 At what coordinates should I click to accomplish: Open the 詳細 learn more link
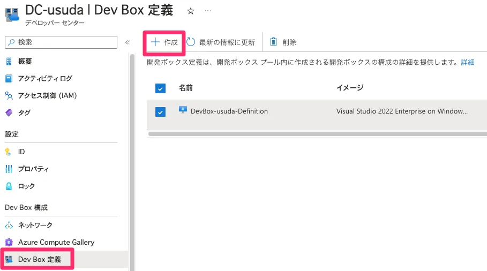[x=467, y=62]
